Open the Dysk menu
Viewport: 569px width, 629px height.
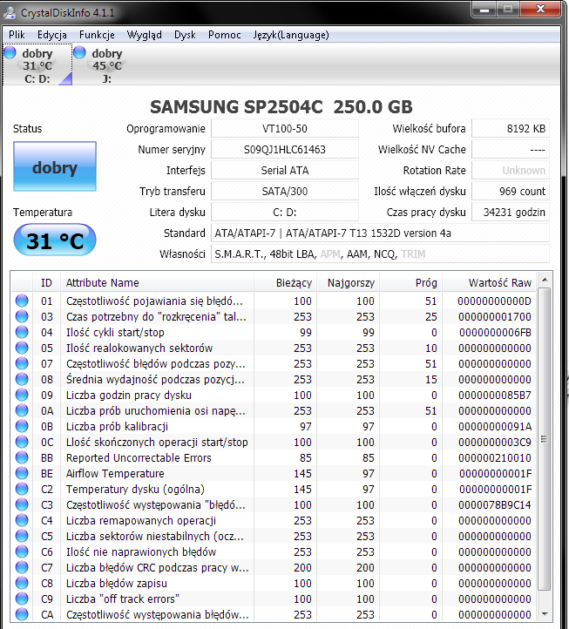coord(185,35)
